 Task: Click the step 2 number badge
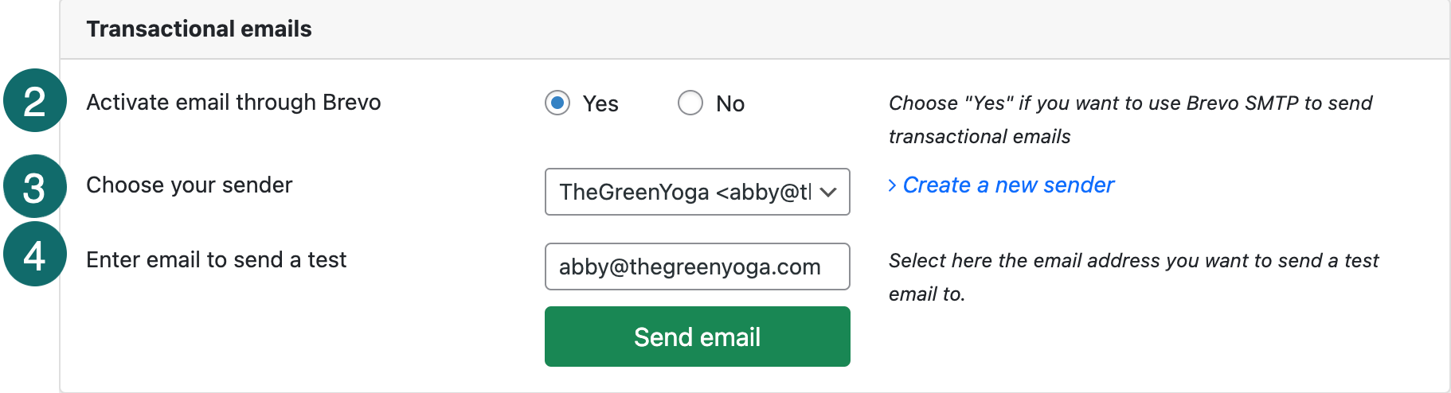pos(34,101)
